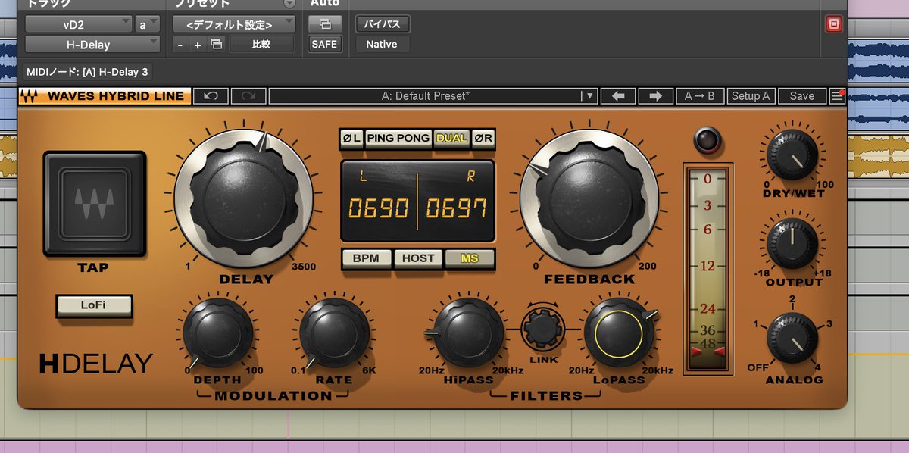Click the Waves logo TAP pad
The width and height of the screenshot is (909, 453).
click(94, 205)
